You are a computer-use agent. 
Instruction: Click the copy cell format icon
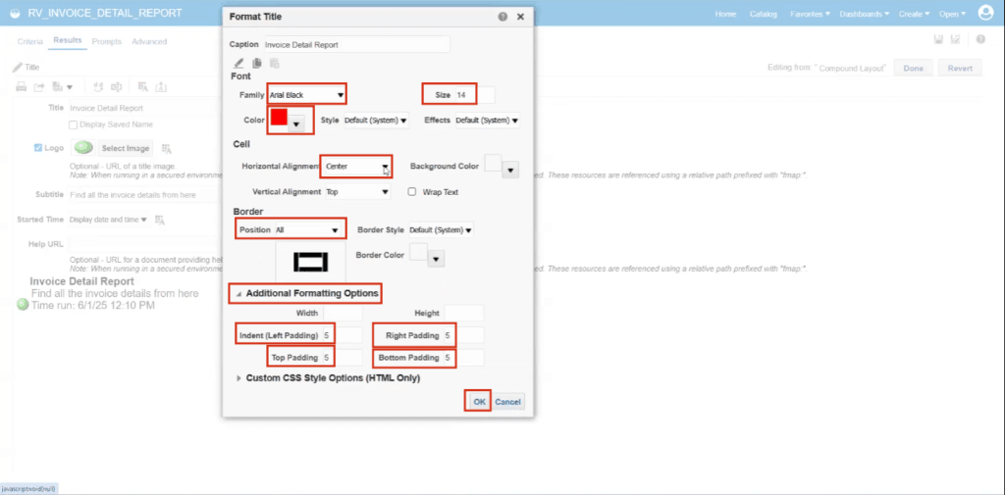click(x=256, y=63)
